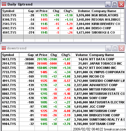Sort downtrend table by Company Name header
Viewport: 126px width, 131px height.
(107, 55)
